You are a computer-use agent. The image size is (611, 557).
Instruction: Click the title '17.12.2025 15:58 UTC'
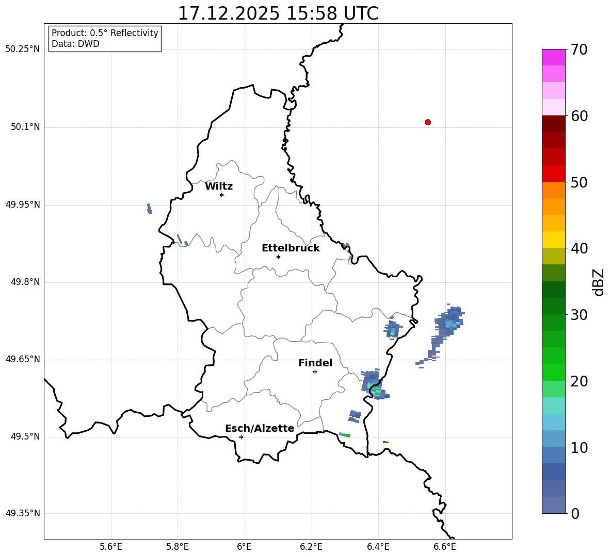pyautogui.click(x=278, y=13)
